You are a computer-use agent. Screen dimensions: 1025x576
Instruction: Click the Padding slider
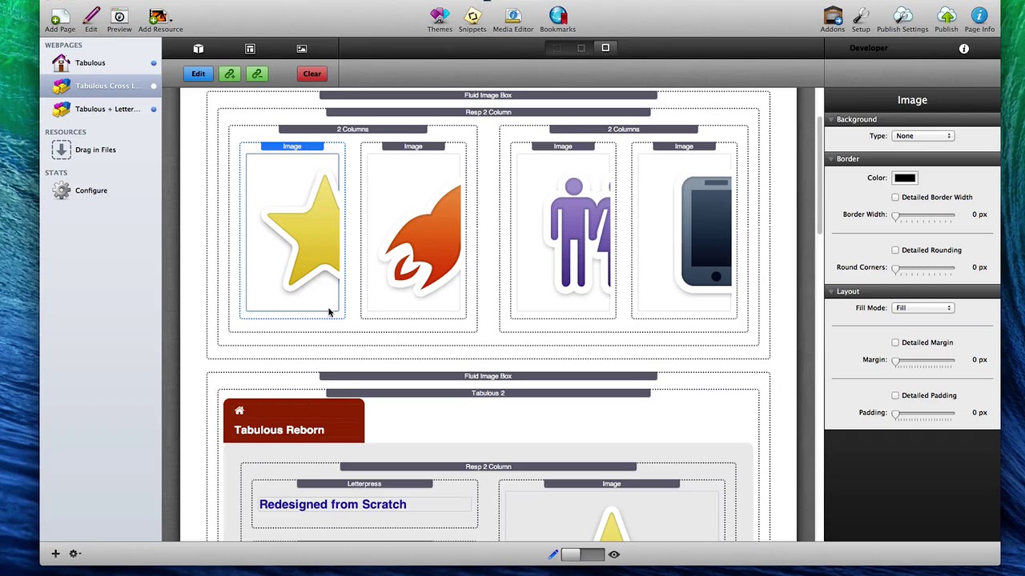pos(925,413)
